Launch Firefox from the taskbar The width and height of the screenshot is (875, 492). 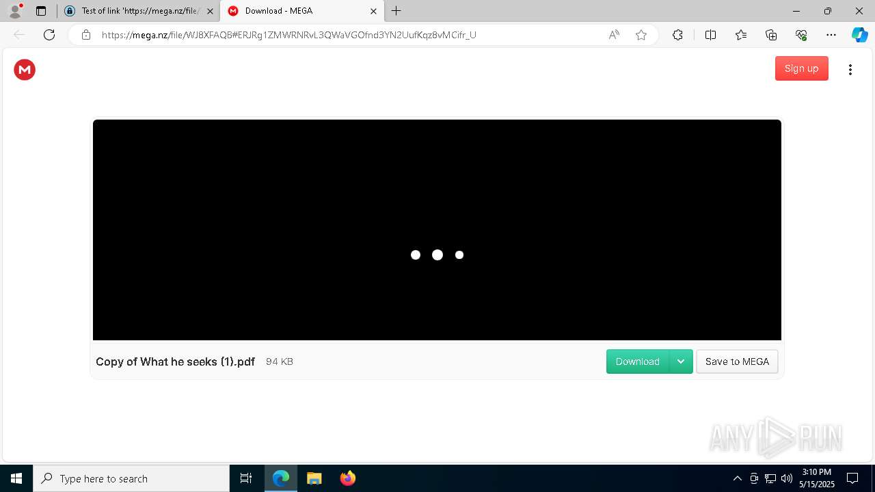point(348,478)
